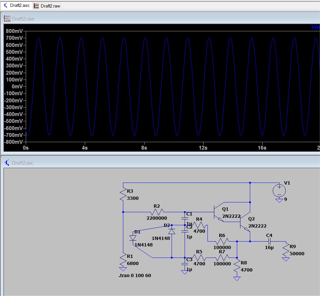
Task: Click the -800mV vertical axis label
Action: (14, 142)
